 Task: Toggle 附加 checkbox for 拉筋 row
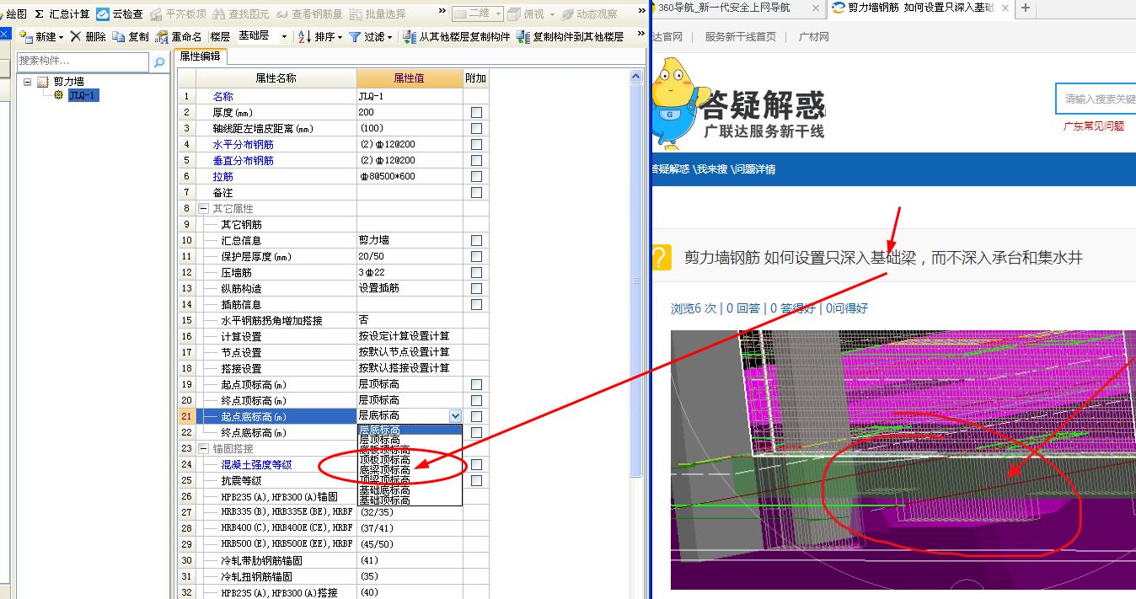pyautogui.click(x=476, y=176)
